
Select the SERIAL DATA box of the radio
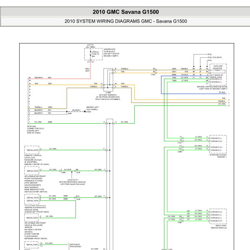31,245
